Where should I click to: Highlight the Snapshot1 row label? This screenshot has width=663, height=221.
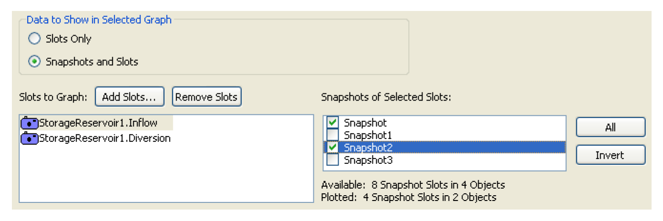tap(368, 135)
